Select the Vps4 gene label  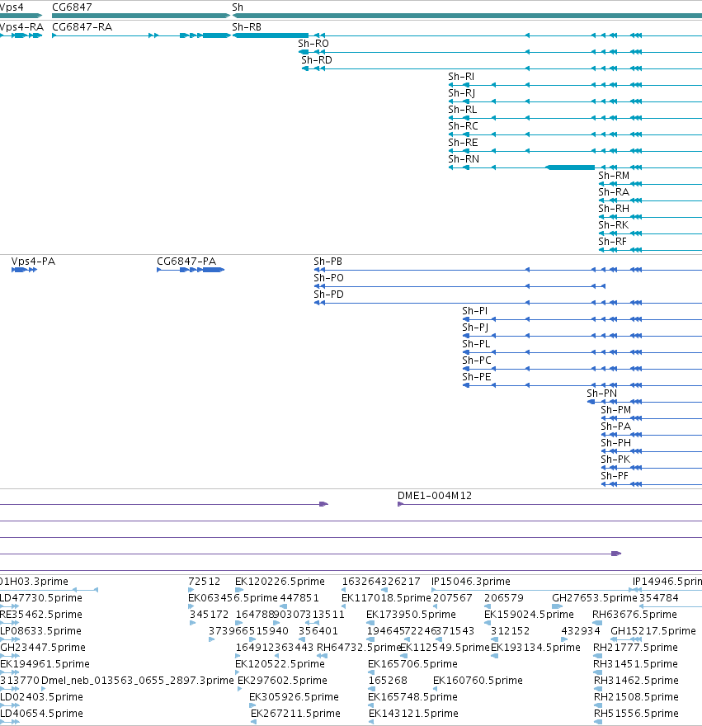[x=12, y=7]
